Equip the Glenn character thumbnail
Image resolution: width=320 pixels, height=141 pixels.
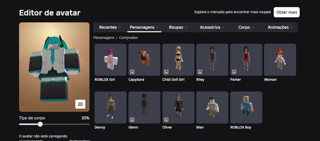144,107
